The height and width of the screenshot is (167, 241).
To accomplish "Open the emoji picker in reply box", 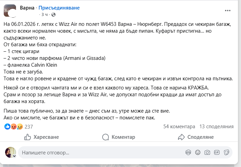I will click(x=198, y=153).
